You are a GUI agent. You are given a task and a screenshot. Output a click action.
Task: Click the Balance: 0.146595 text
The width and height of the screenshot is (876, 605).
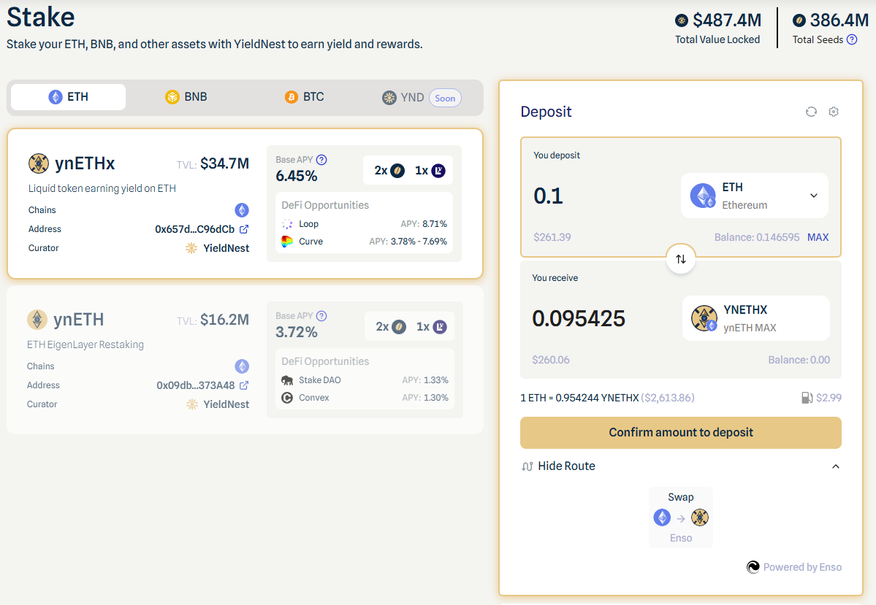click(756, 237)
